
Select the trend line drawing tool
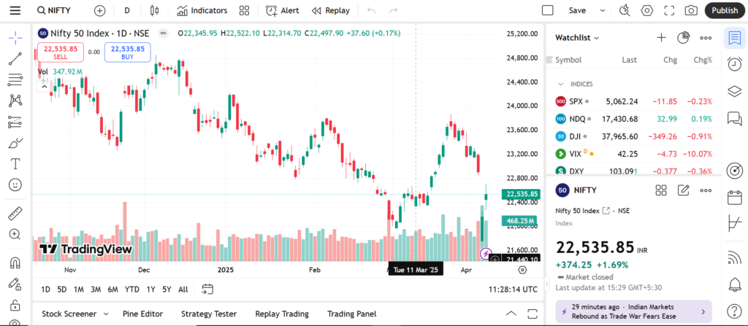coord(15,59)
